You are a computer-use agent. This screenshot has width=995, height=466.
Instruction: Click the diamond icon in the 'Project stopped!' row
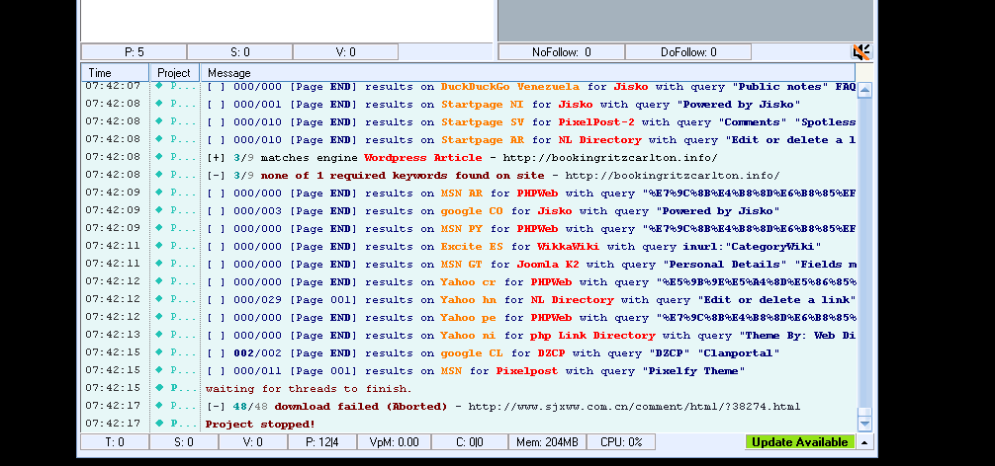[x=159, y=423]
